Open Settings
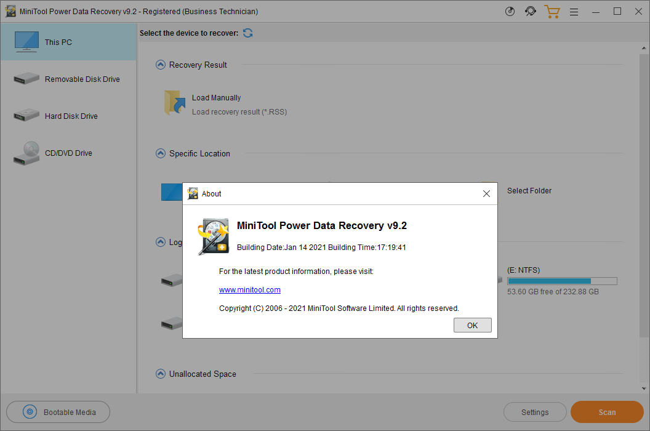Viewport: 650px width, 431px height. pos(535,413)
